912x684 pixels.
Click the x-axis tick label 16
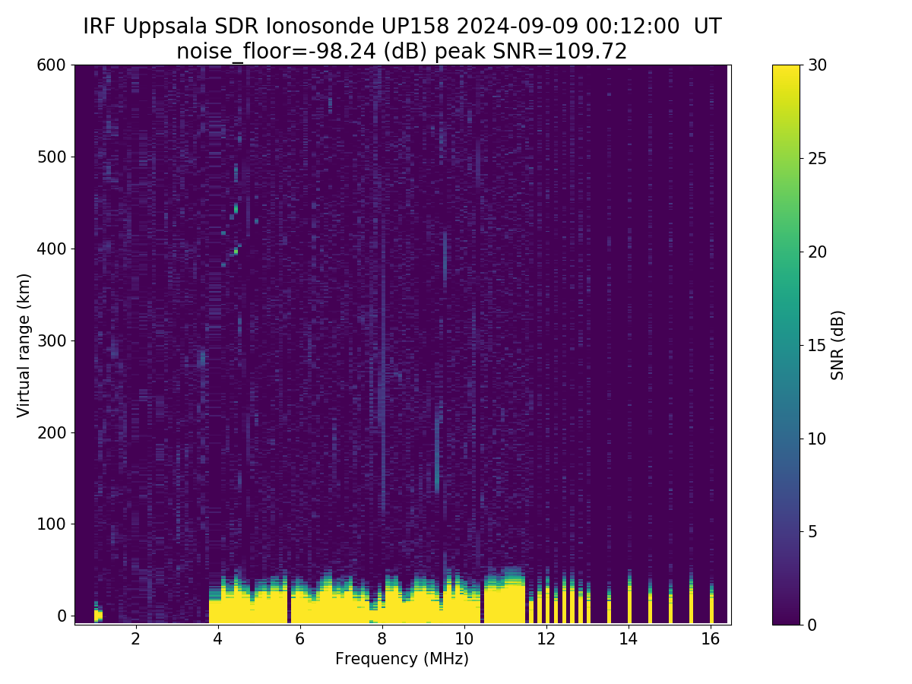point(710,639)
